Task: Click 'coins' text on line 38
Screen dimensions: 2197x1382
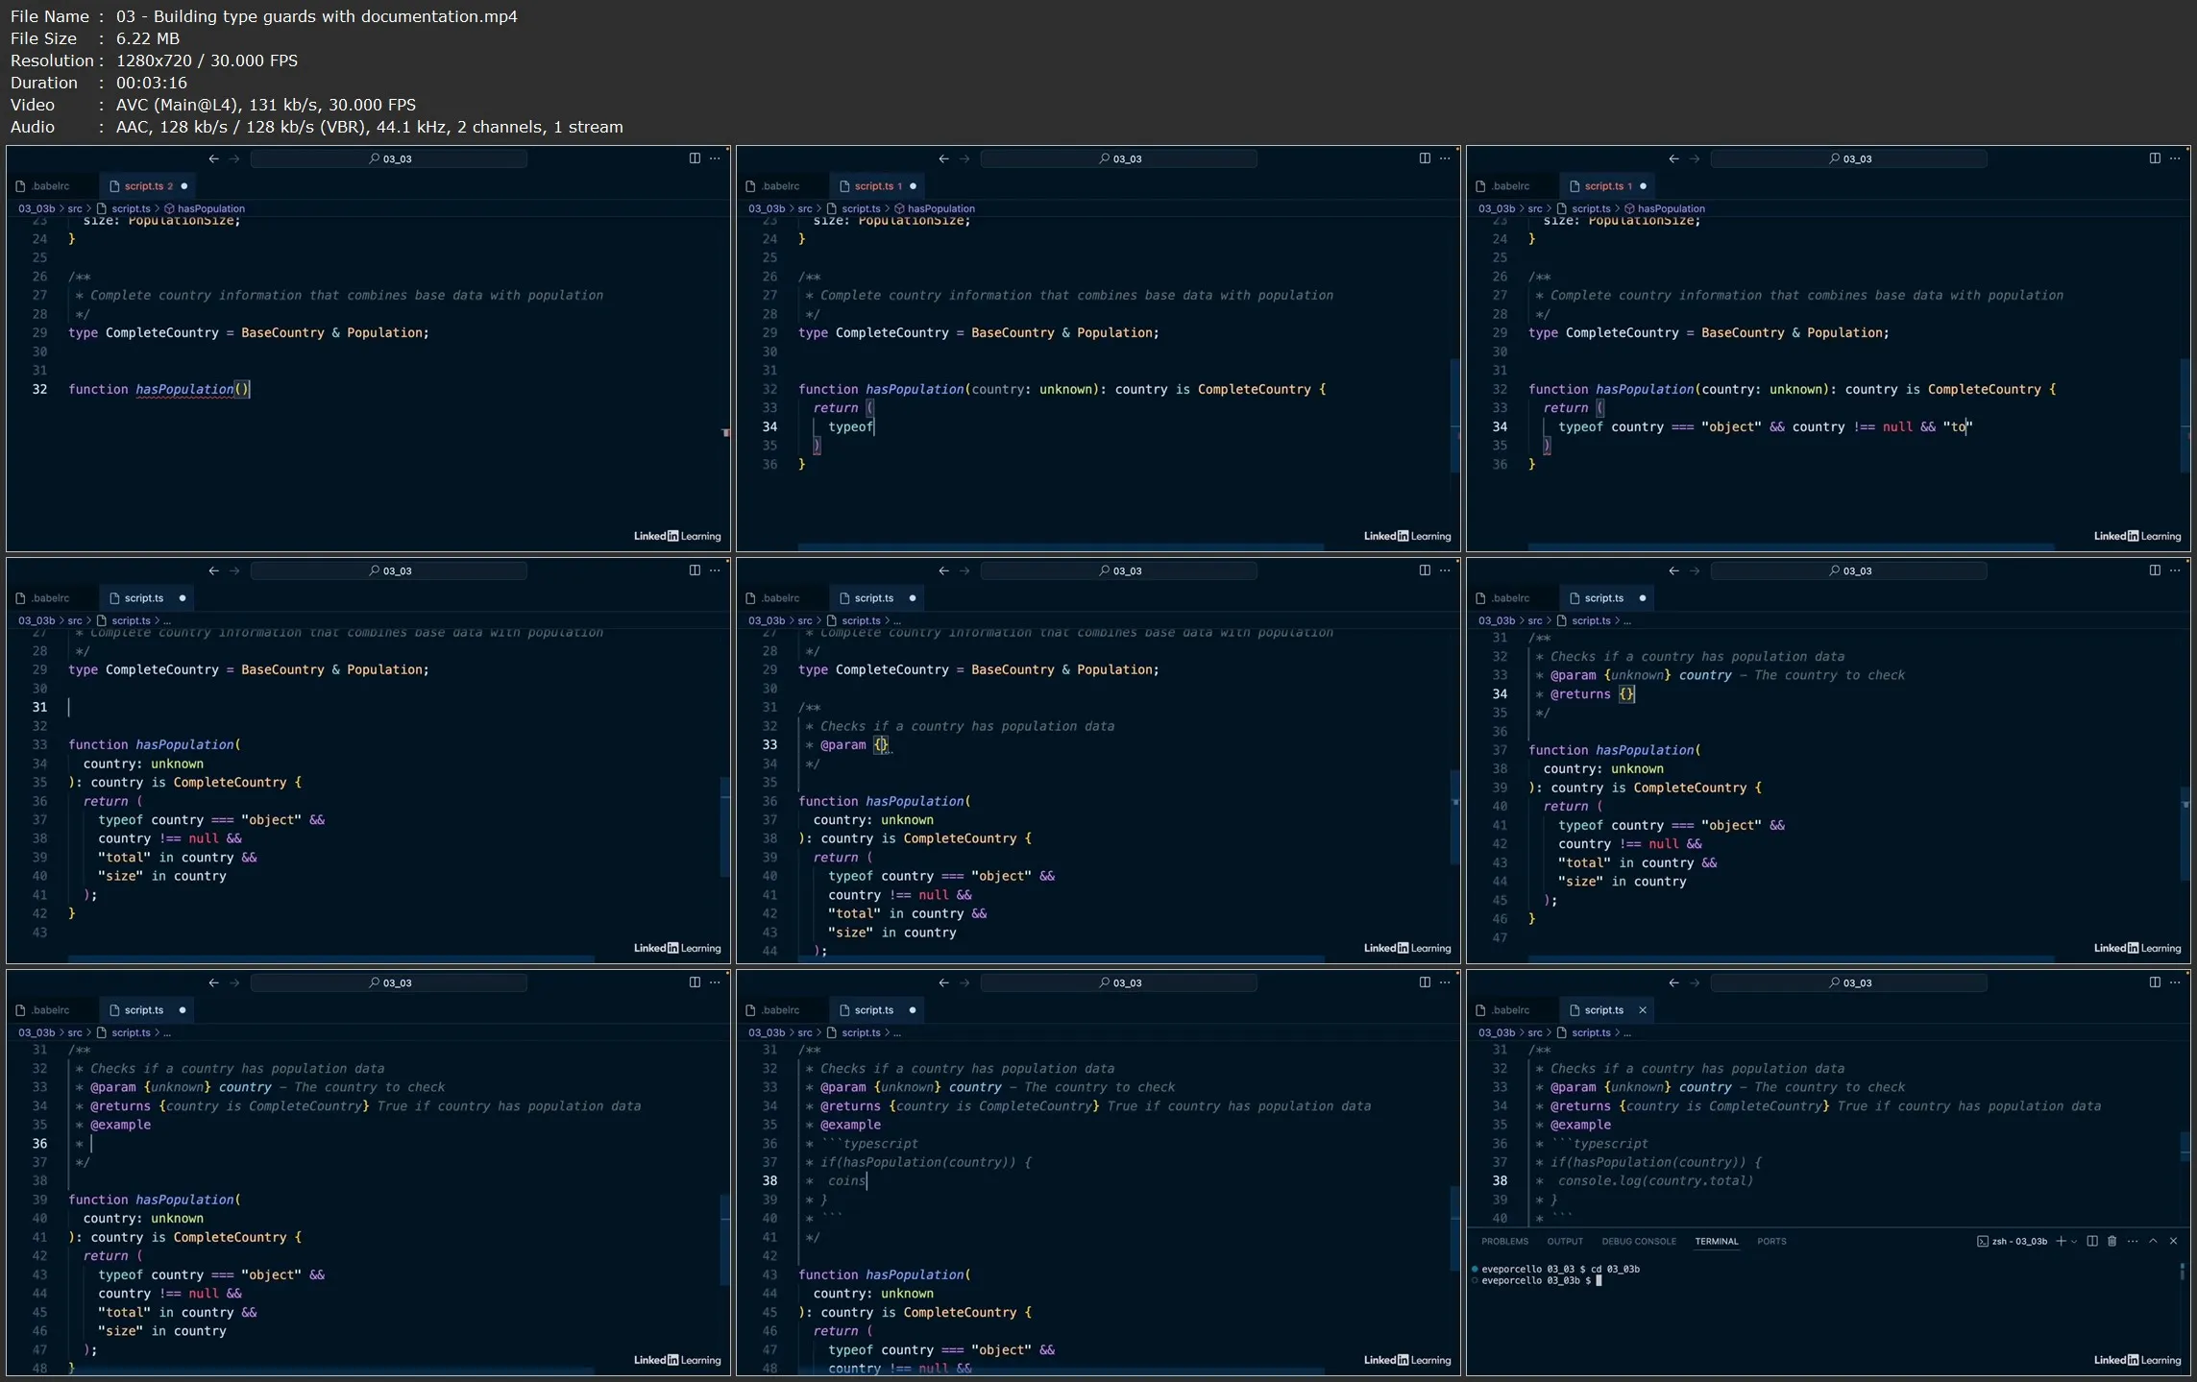Action: click(x=846, y=1180)
